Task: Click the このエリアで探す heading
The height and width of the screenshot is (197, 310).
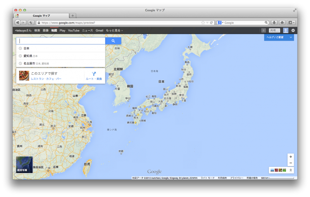Action: pyautogui.click(x=44, y=74)
